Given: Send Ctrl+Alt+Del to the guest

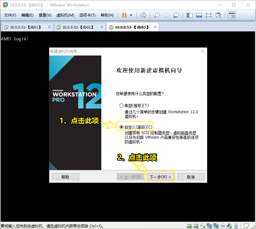Looking at the screenshot, I should (143, 15).
